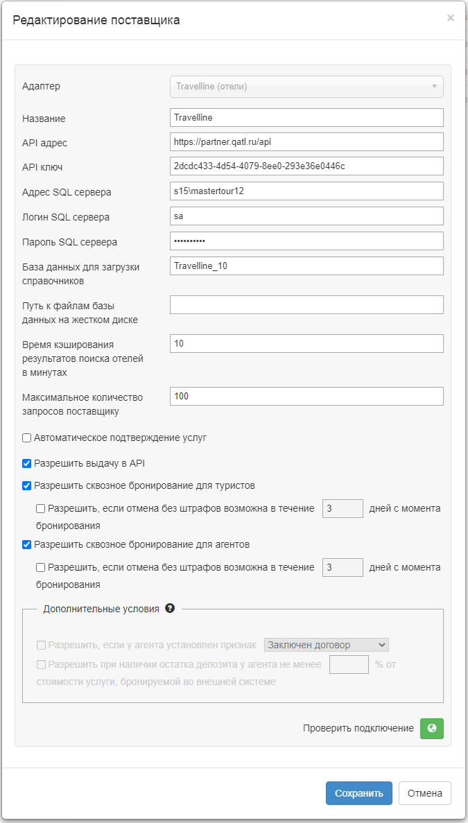Click the help icon beside Дополнительные условия
Image resolution: width=468 pixels, height=823 pixels.
[169, 609]
